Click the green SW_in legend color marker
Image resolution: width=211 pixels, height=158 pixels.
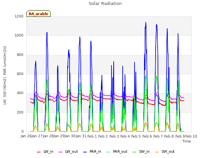tap(134, 152)
